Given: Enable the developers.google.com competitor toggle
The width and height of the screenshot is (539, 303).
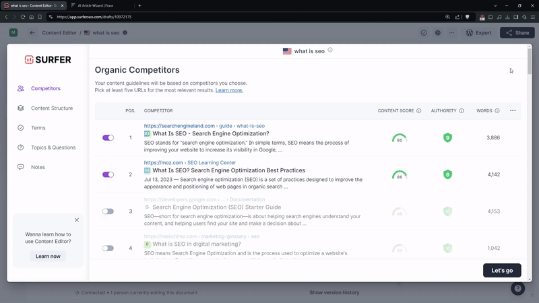Looking at the screenshot, I should (x=108, y=211).
